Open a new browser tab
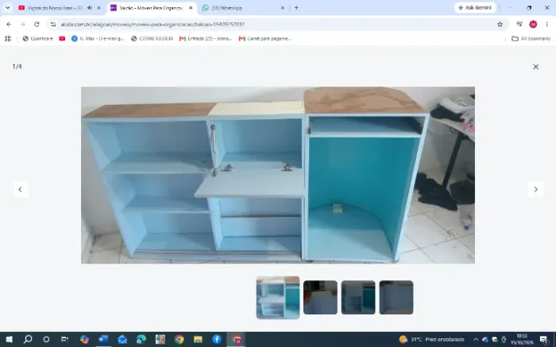 [296, 8]
